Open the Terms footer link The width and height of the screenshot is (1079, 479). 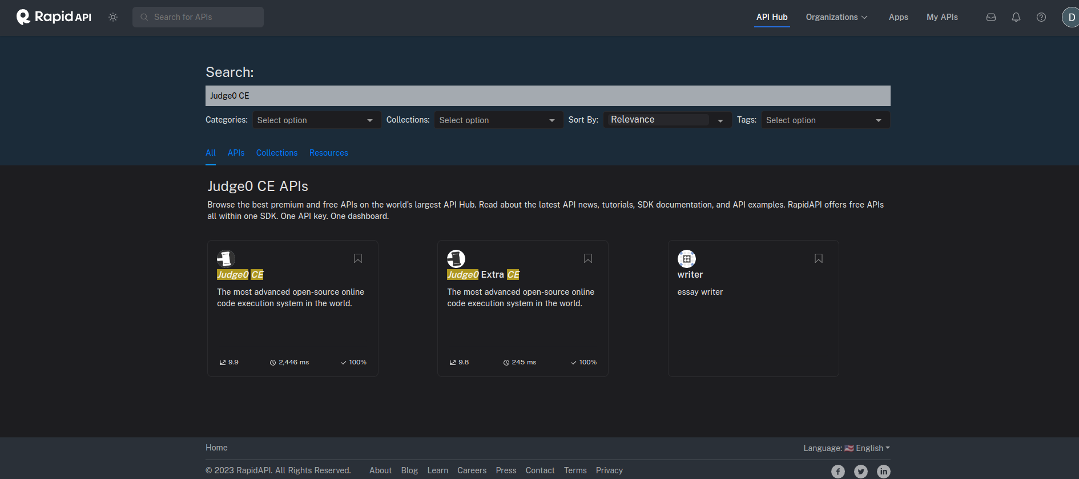(575, 470)
